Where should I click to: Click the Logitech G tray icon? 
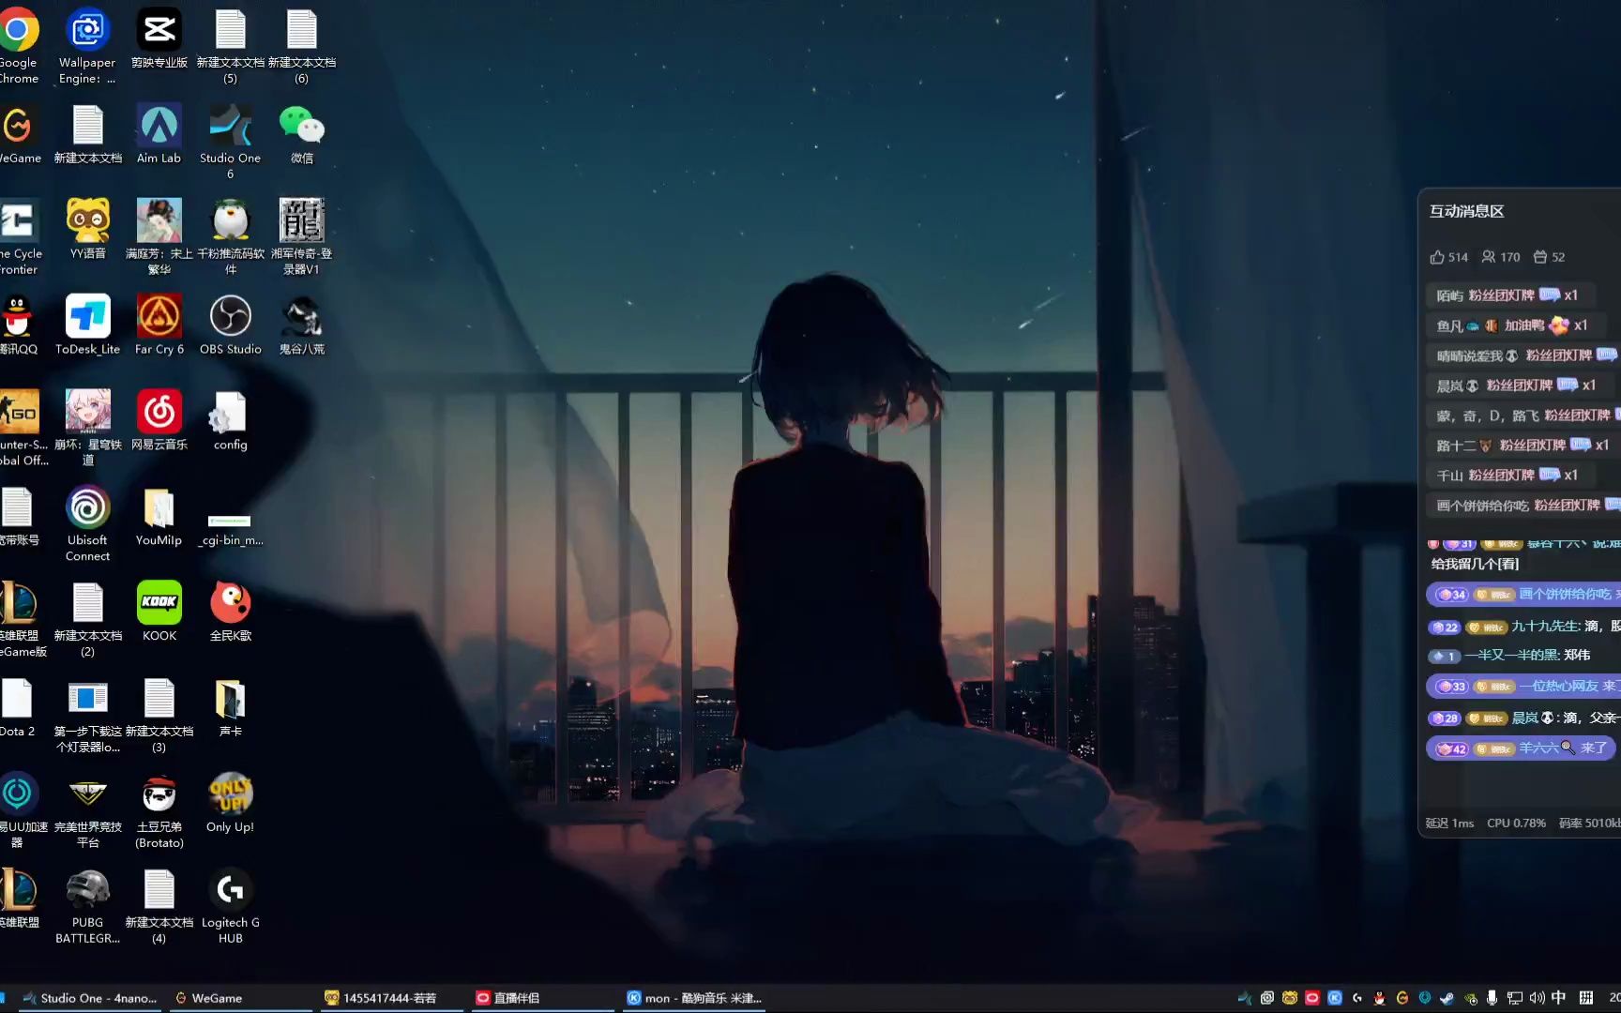[1357, 998]
